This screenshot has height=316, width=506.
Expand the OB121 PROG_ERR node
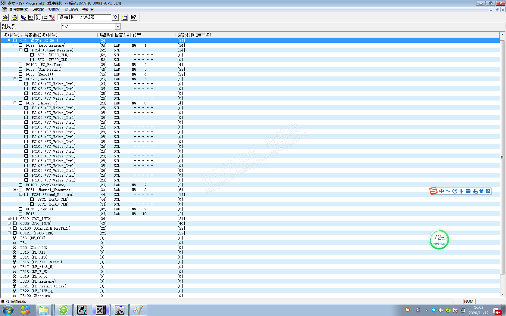pos(9,233)
